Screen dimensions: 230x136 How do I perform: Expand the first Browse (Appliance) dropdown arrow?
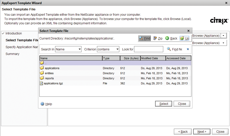pos(223,35)
